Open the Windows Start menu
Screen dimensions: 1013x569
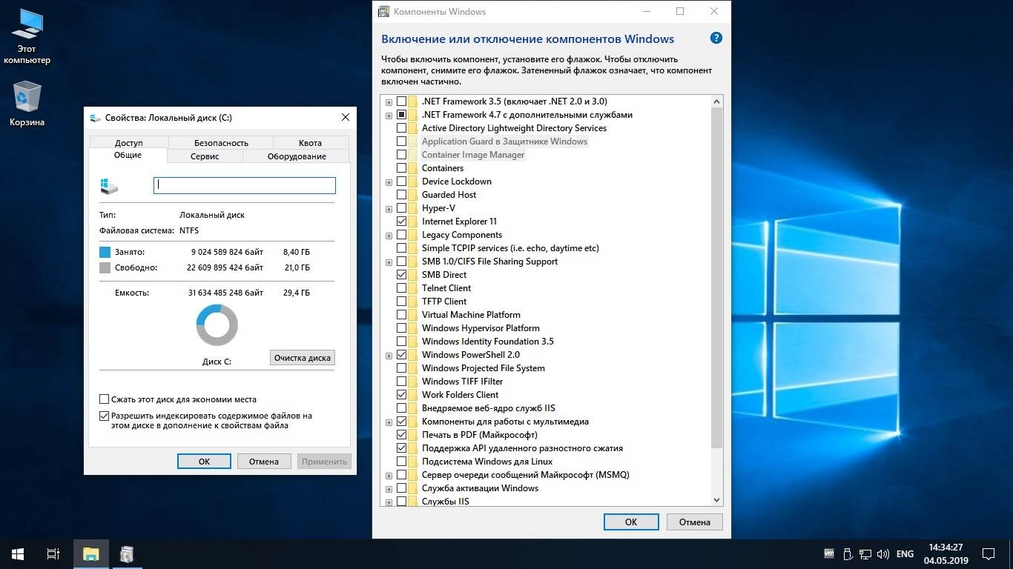18,554
